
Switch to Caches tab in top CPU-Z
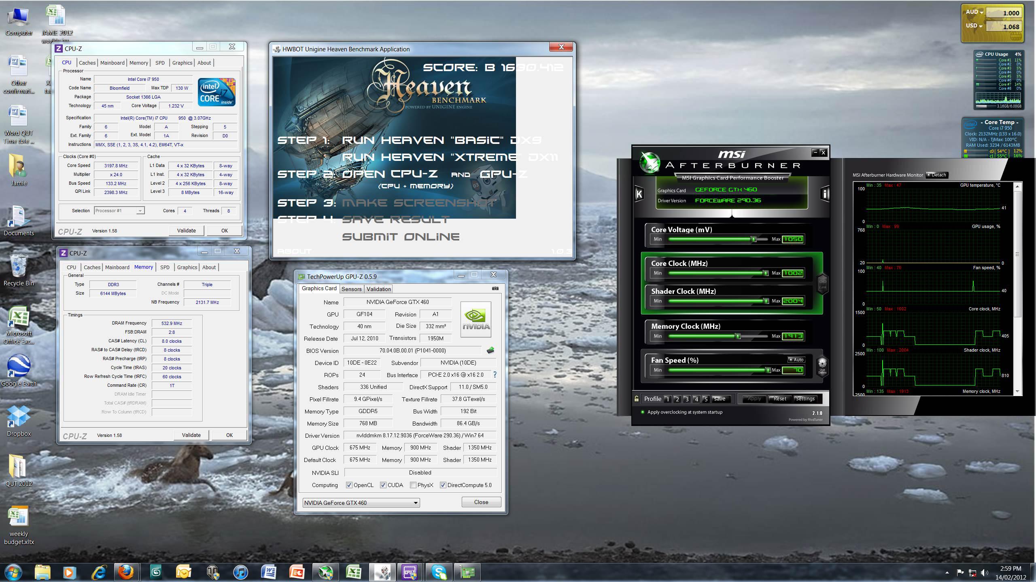87,63
